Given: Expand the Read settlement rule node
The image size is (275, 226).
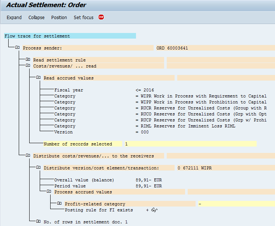Looking at the screenshot, I should coord(28,59).
